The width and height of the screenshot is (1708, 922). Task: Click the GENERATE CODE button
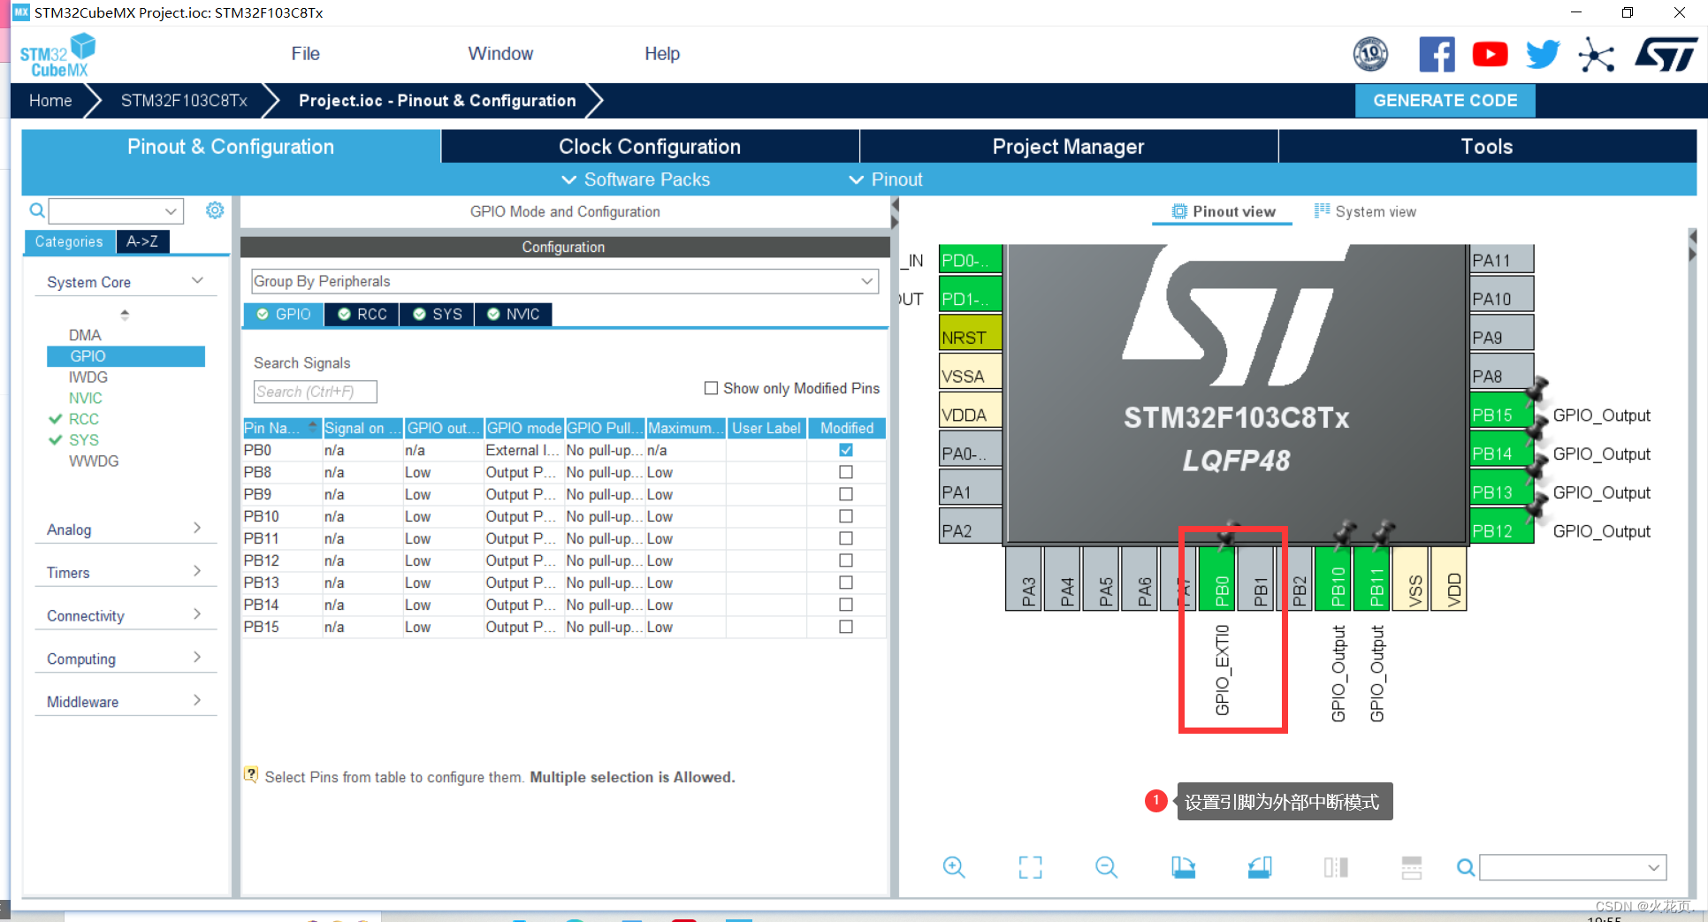point(1445,101)
